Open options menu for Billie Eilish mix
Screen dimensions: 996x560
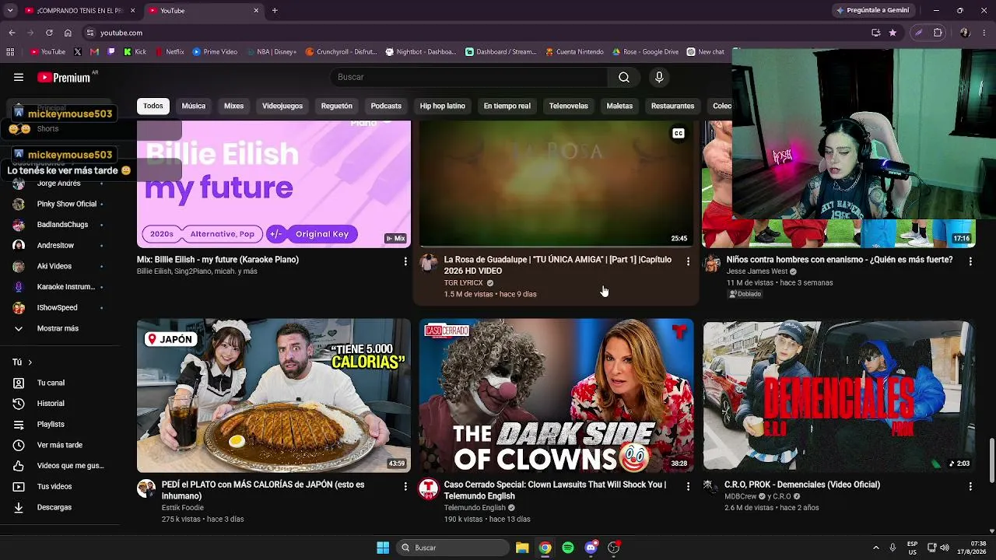pos(405,261)
